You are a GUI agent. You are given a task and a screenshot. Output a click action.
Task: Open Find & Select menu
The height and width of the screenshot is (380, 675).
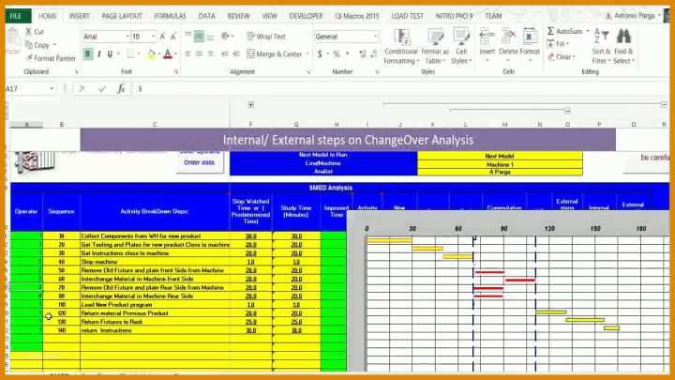pyautogui.click(x=623, y=47)
